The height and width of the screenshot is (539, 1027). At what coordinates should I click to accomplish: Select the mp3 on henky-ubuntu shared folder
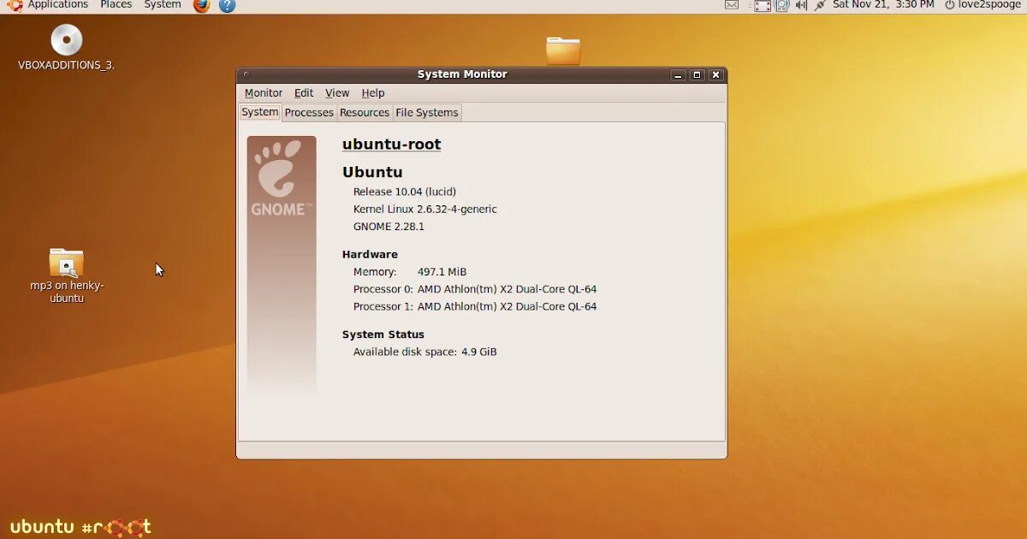(x=66, y=264)
